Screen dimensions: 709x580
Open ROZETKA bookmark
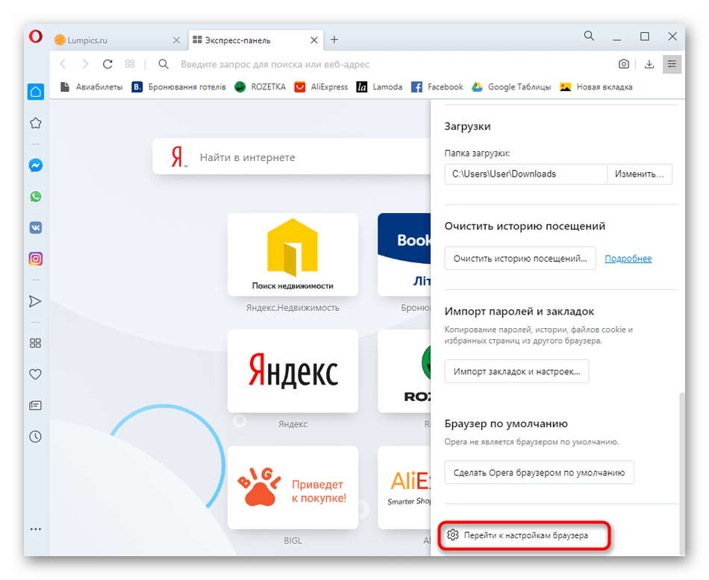click(260, 86)
